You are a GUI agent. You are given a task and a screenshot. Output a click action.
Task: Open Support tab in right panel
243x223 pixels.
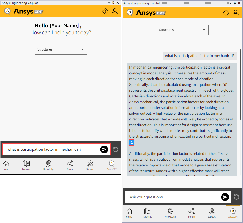tap(212, 213)
